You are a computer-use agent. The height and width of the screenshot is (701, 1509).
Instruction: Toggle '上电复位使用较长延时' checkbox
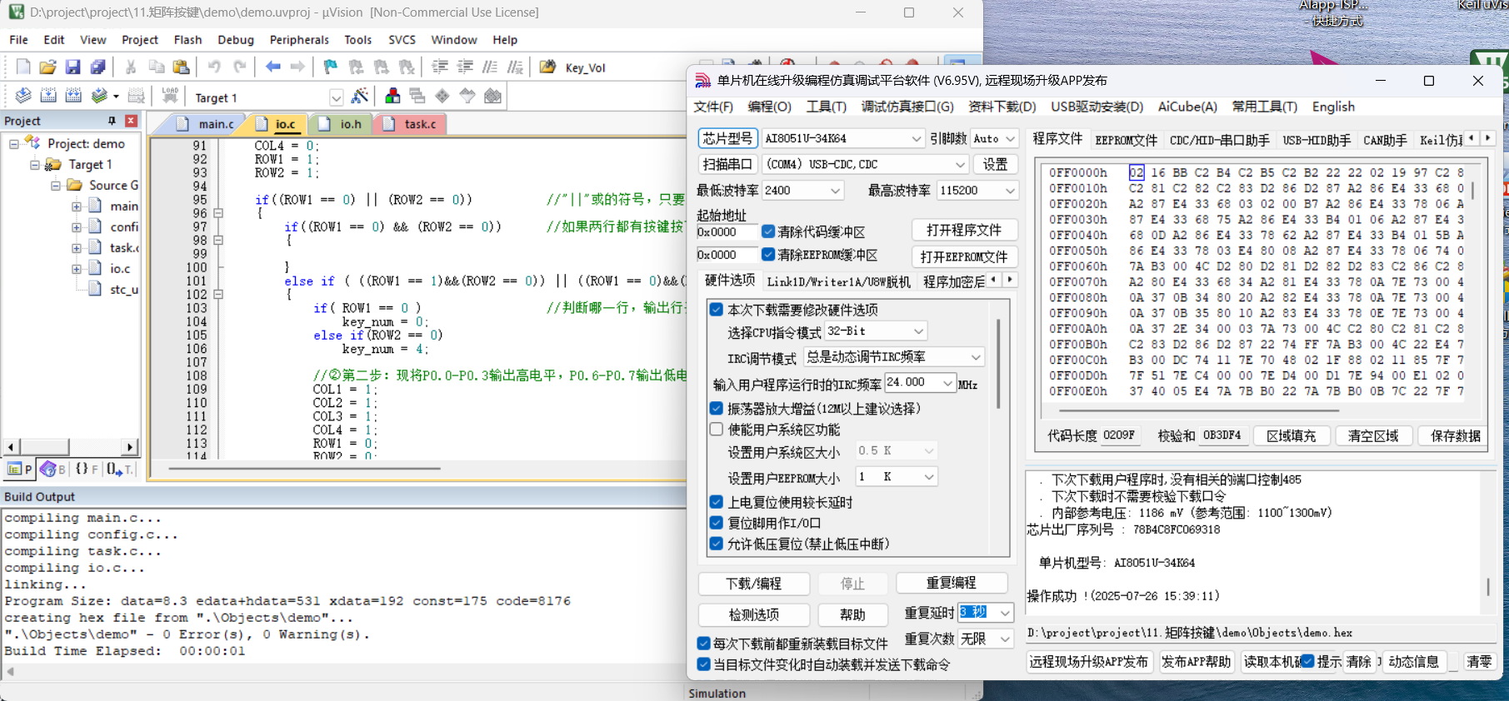716,502
